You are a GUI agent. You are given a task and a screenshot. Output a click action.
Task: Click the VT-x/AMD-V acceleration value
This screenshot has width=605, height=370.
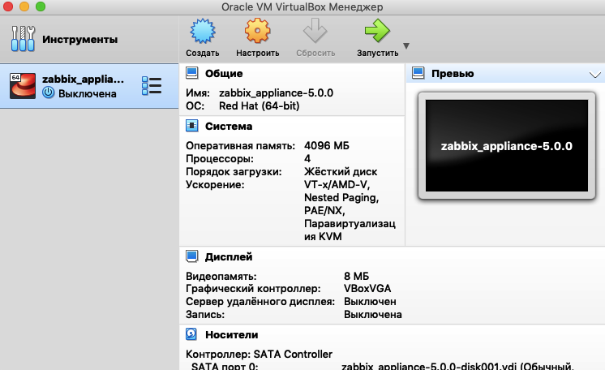pos(337,185)
